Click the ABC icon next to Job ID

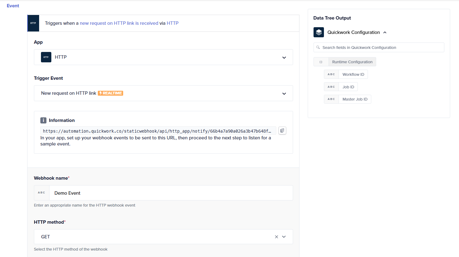[331, 87]
